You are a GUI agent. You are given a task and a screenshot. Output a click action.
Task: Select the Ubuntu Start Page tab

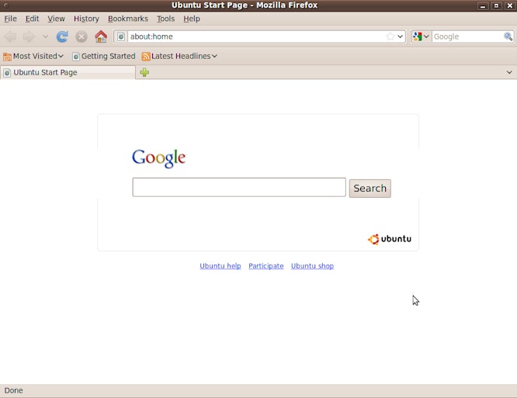(68, 72)
